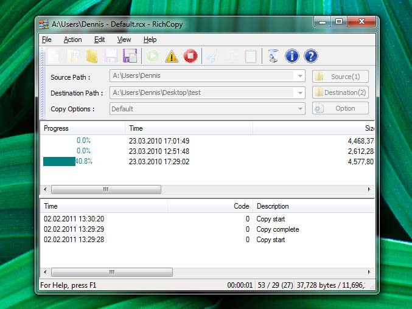Select log entry 02.02.2011 13:29:29
This screenshot has width=412, height=309.
click(x=208, y=229)
